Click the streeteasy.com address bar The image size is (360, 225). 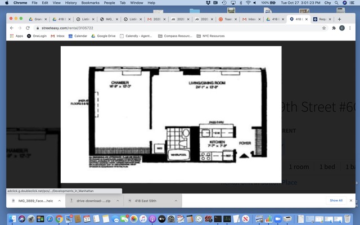pyautogui.click(x=169, y=28)
